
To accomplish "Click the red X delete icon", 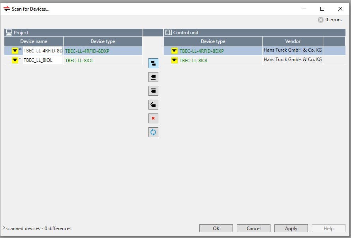I will coord(153,118).
